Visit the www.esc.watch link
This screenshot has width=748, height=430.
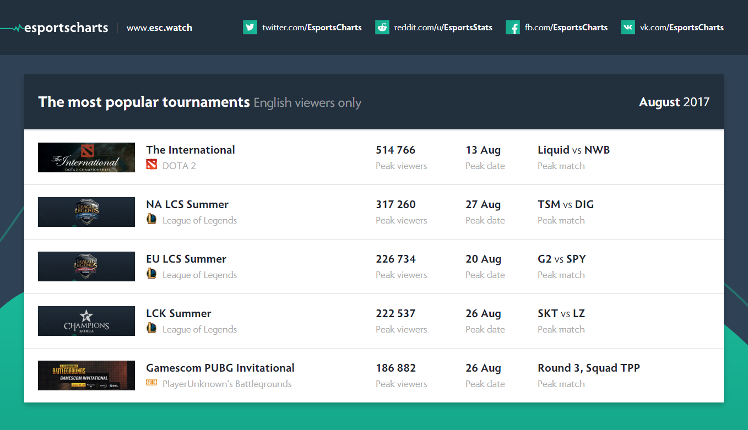(x=159, y=28)
